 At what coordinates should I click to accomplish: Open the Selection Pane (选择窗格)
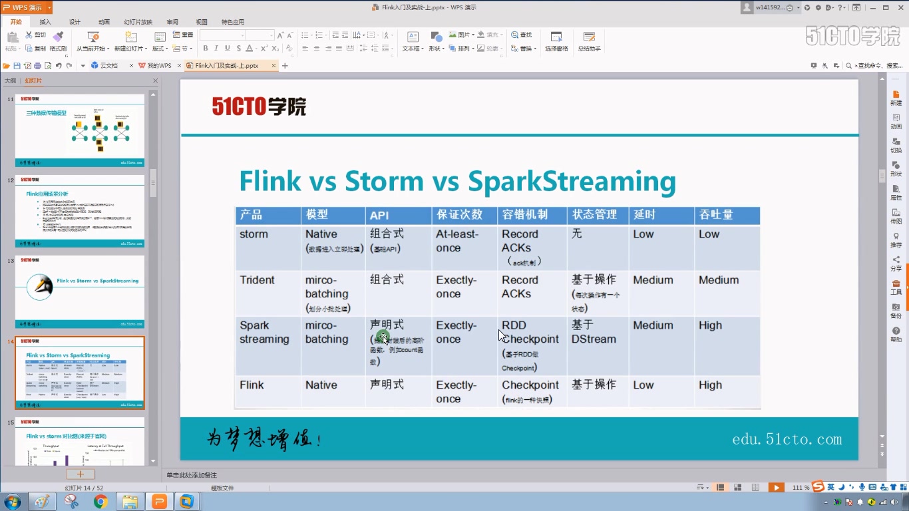pyautogui.click(x=556, y=41)
